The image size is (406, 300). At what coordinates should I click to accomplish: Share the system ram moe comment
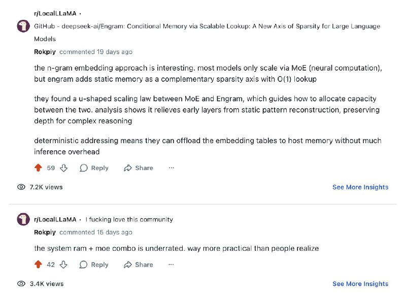139,264
